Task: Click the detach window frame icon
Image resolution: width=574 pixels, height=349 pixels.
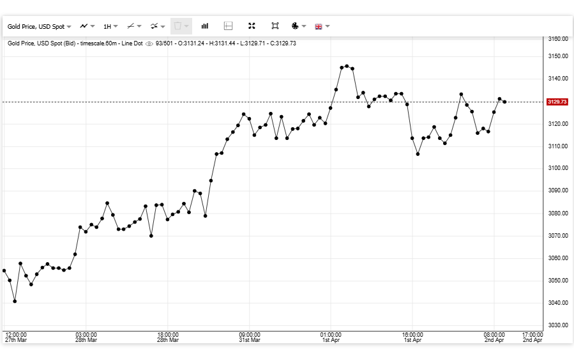Action: (x=275, y=26)
